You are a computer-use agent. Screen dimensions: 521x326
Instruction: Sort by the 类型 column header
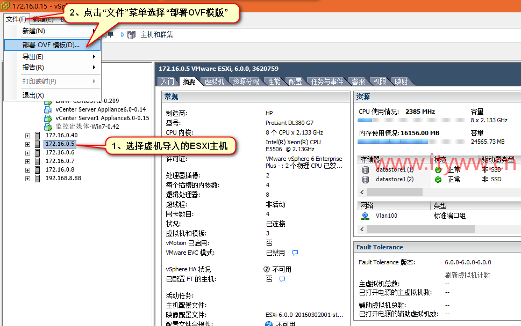[x=476, y=205]
